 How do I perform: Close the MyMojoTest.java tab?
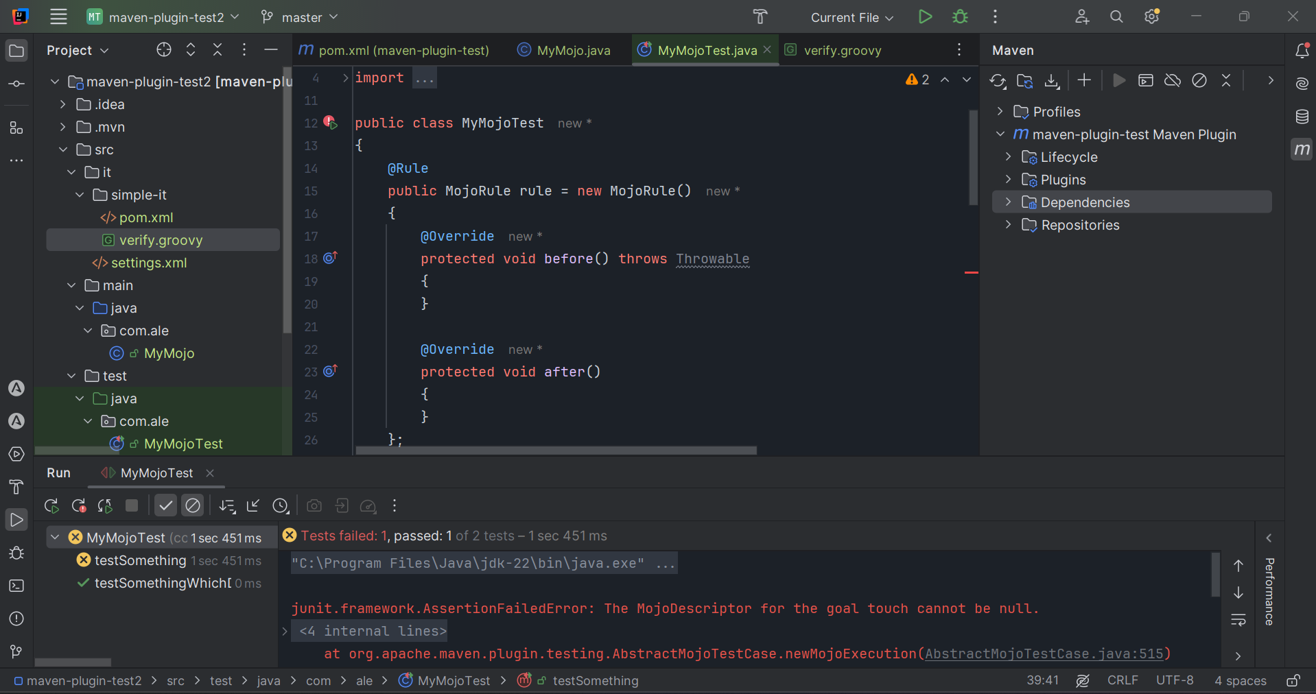(x=767, y=49)
